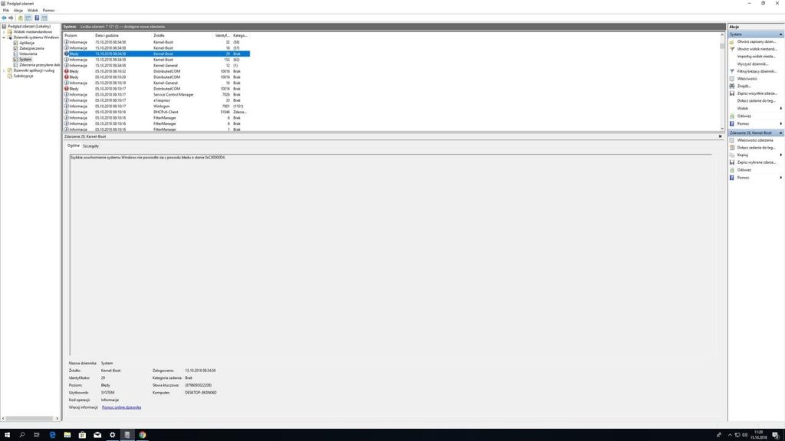Expand the Dzienniki aplikacji i usług node

pos(4,70)
